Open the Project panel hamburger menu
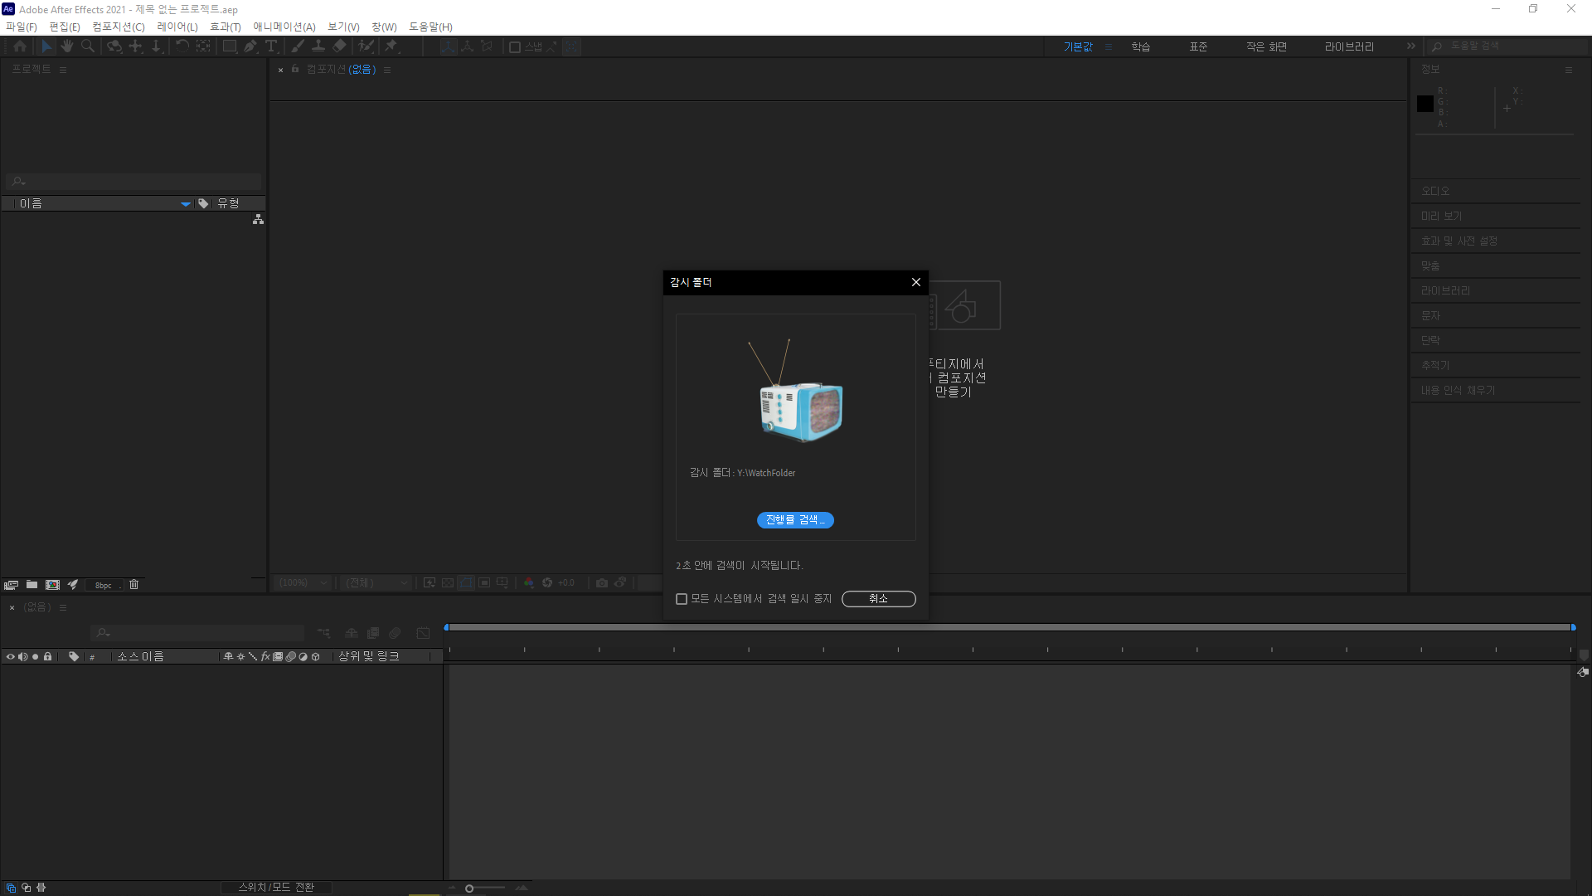Image resolution: width=1592 pixels, height=896 pixels. (63, 70)
